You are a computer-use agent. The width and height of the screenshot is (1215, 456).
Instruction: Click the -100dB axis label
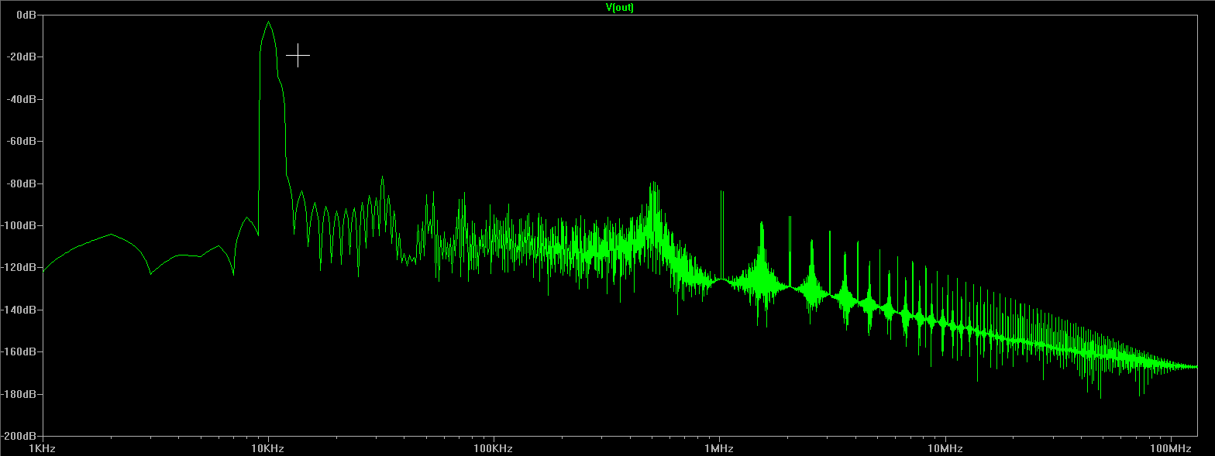[20, 225]
